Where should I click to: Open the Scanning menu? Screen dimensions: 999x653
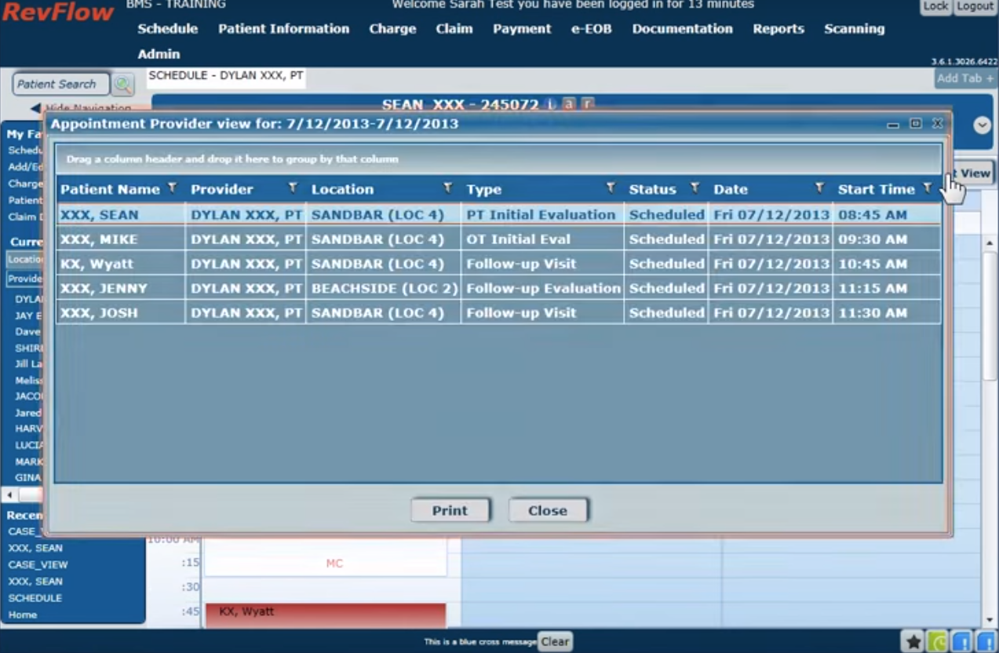pos(855,29)
